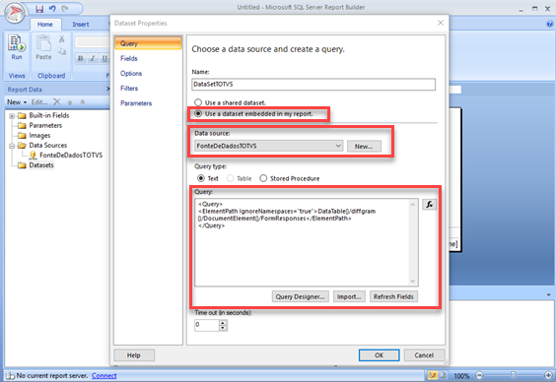Screen dimensions: 556x382
Task: Click the Query Designer... button
Action: coord(301,296)
